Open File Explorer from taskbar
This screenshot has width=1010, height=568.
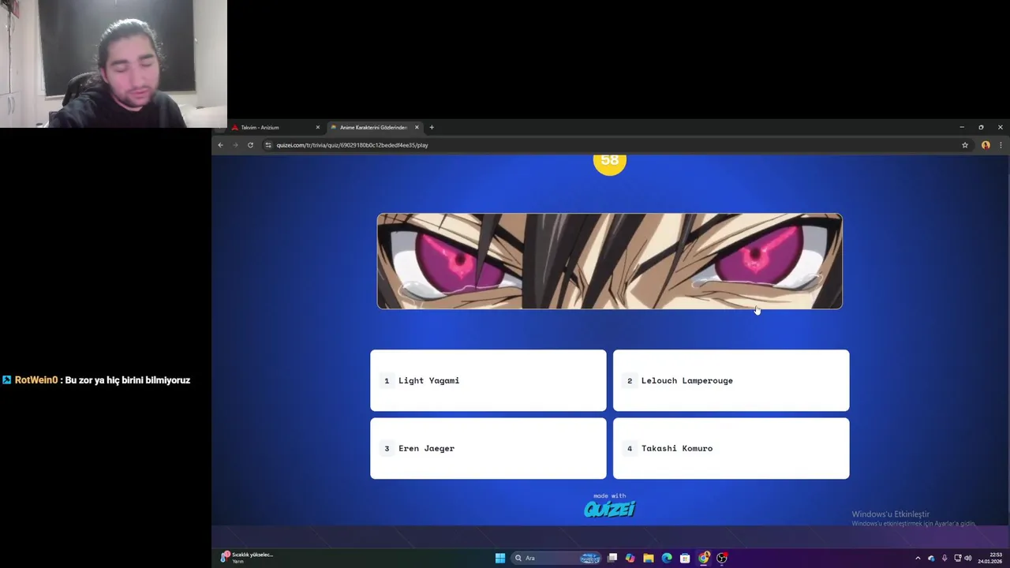(648, 558)
